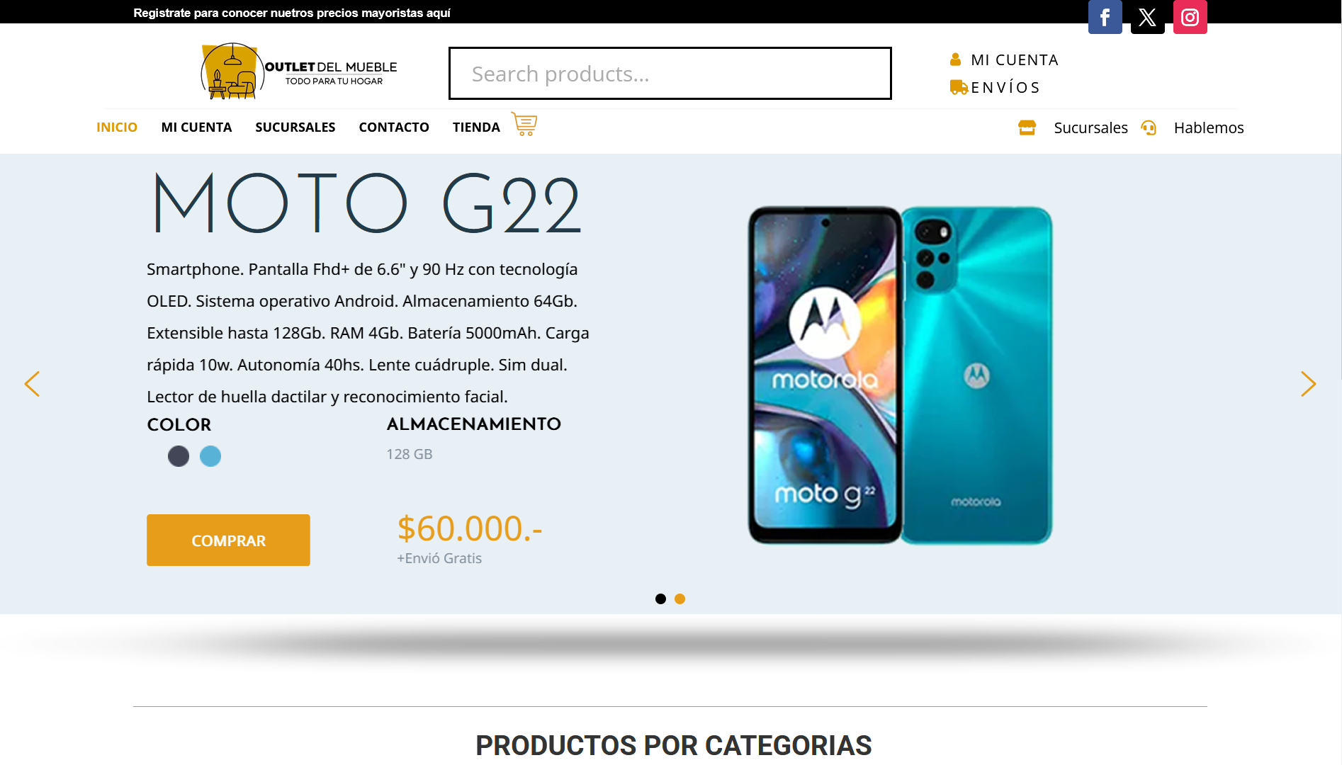The image size is (1342, 765).
Task: Click the wholesale prices registration link
Action: pos(292,13)
